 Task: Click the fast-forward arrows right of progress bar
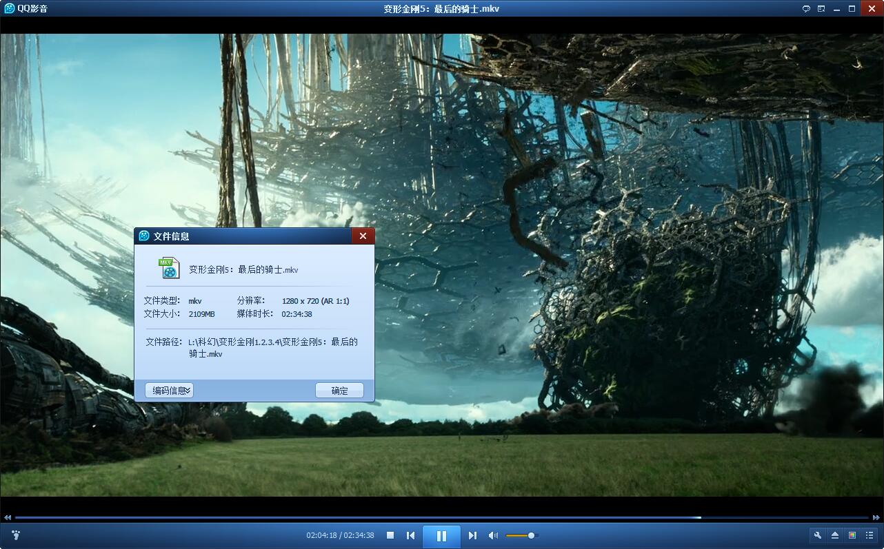coord(876,517)
